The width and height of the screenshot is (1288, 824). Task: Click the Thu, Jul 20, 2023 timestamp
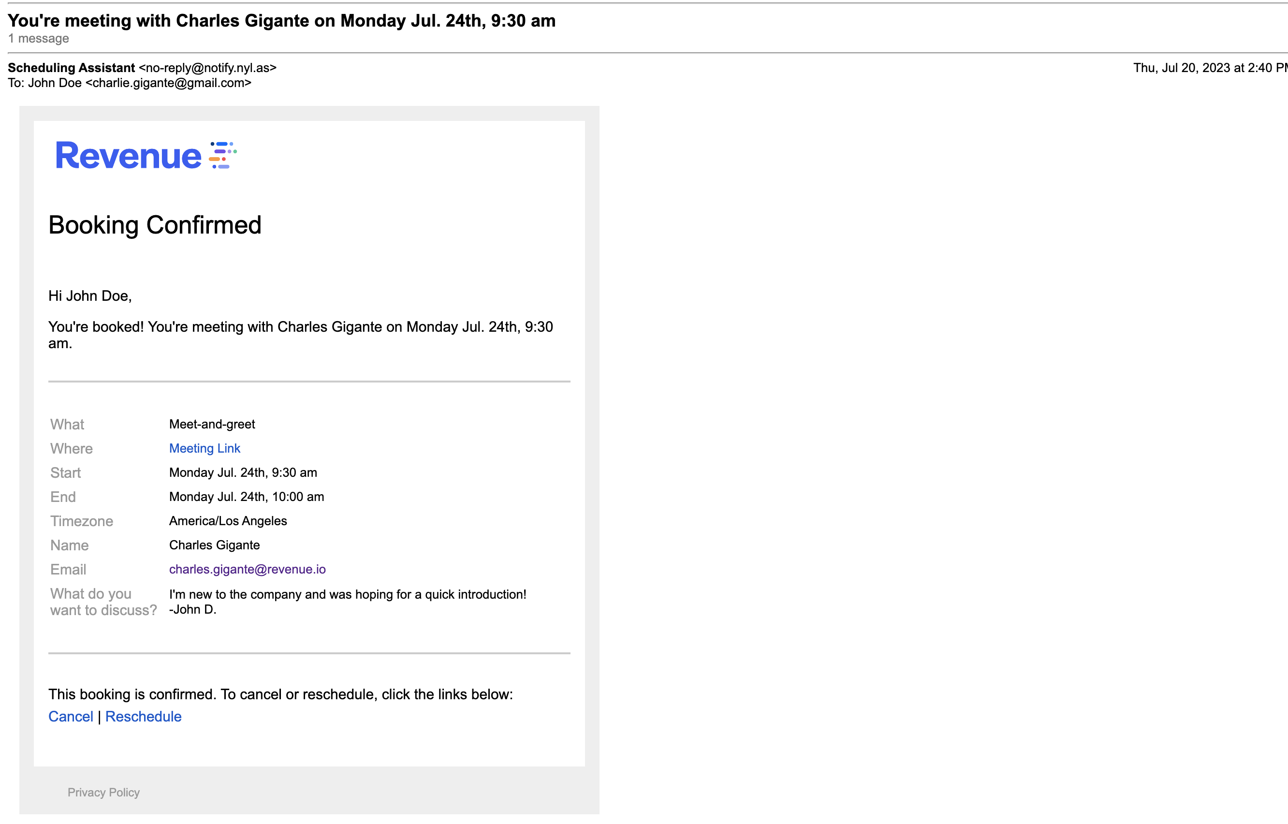click(1209, 68)
